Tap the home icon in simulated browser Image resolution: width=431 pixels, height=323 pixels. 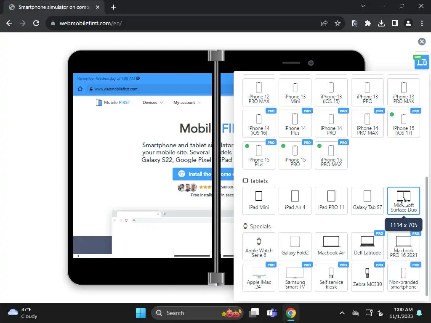click(x=80, y=89)
